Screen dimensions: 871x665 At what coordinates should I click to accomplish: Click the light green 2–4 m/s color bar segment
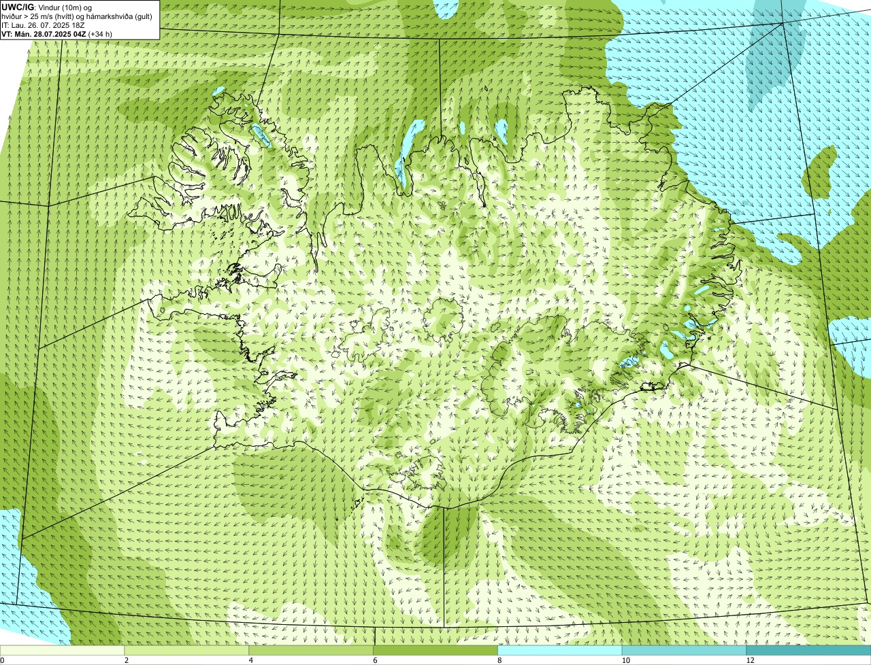click(187, 651)
